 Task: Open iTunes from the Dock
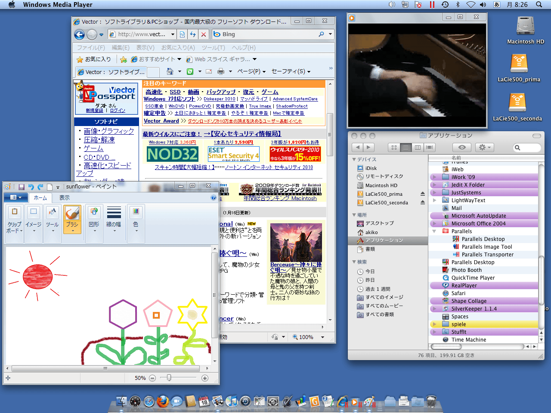[232, 401]
